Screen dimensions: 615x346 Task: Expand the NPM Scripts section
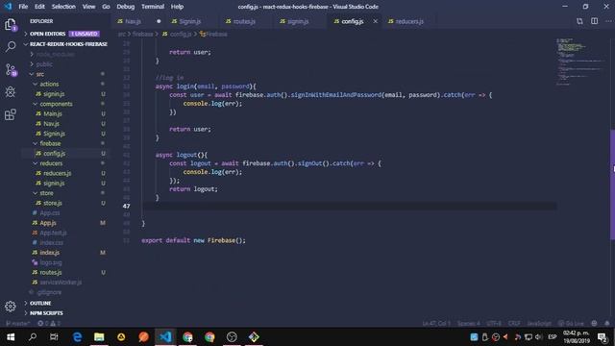click(65, 313)
